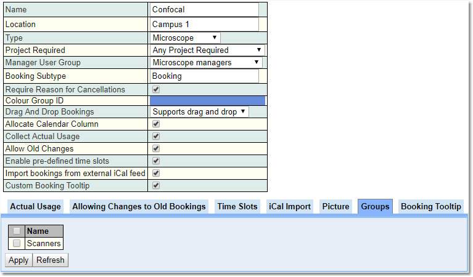473x277 pixels.
Task: Go to the Booking Tooltip tab
Action: point(430,207)
